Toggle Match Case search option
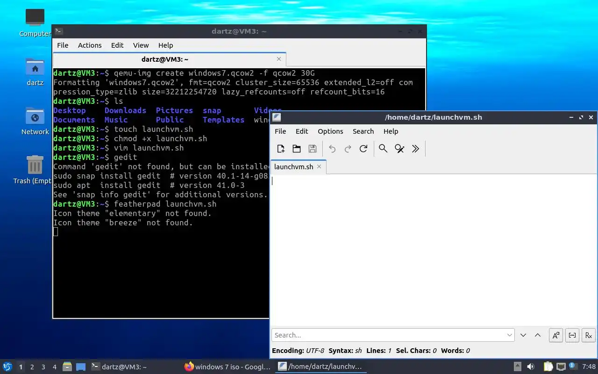Image resolution: width=598 pixels, height=374 pixels. (x=556, y=335)
